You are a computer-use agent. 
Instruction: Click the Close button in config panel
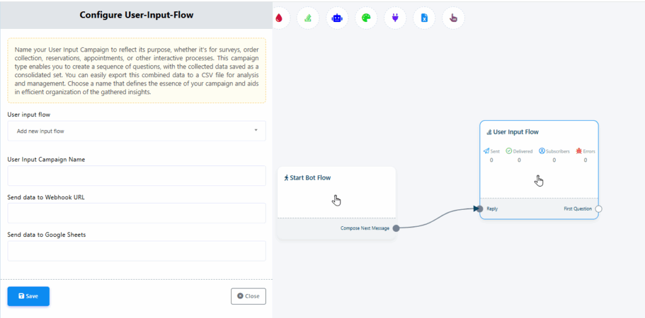pos(248,296)
